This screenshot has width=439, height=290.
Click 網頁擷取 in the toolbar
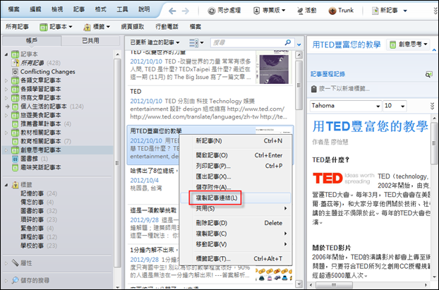[x=133, y=27]
